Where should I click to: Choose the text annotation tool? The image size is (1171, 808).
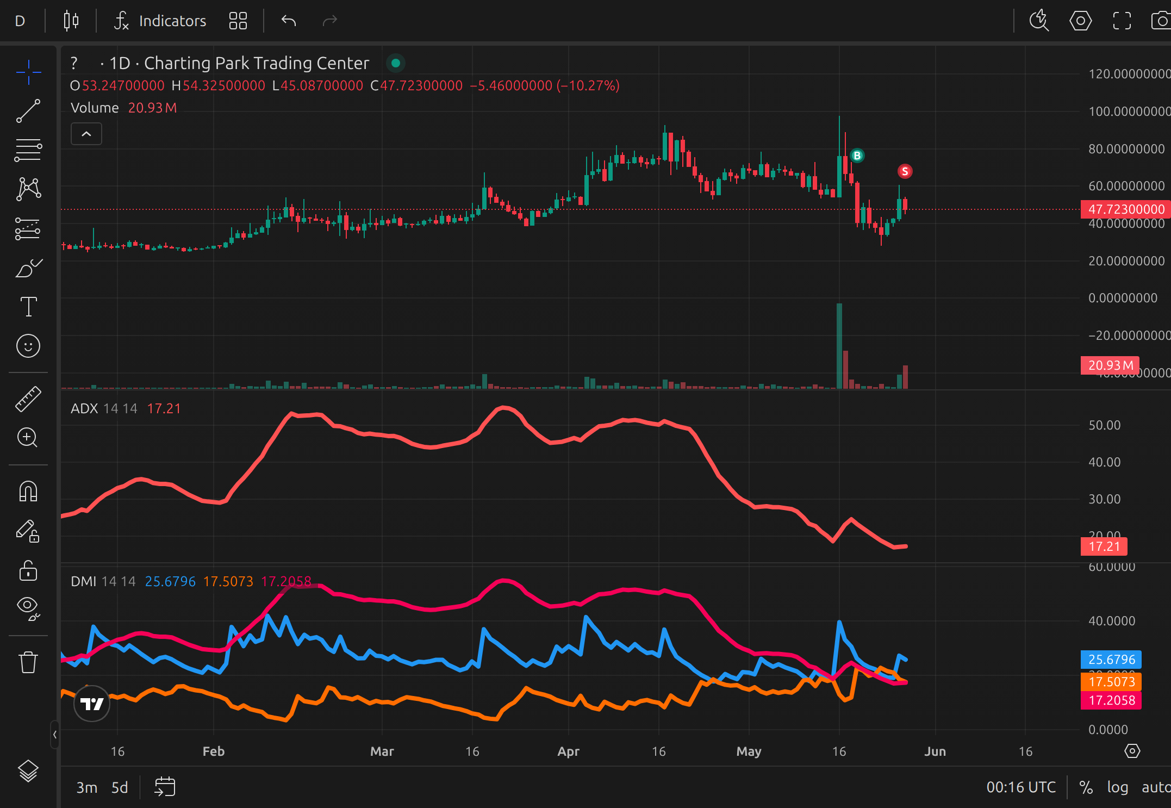28,307
